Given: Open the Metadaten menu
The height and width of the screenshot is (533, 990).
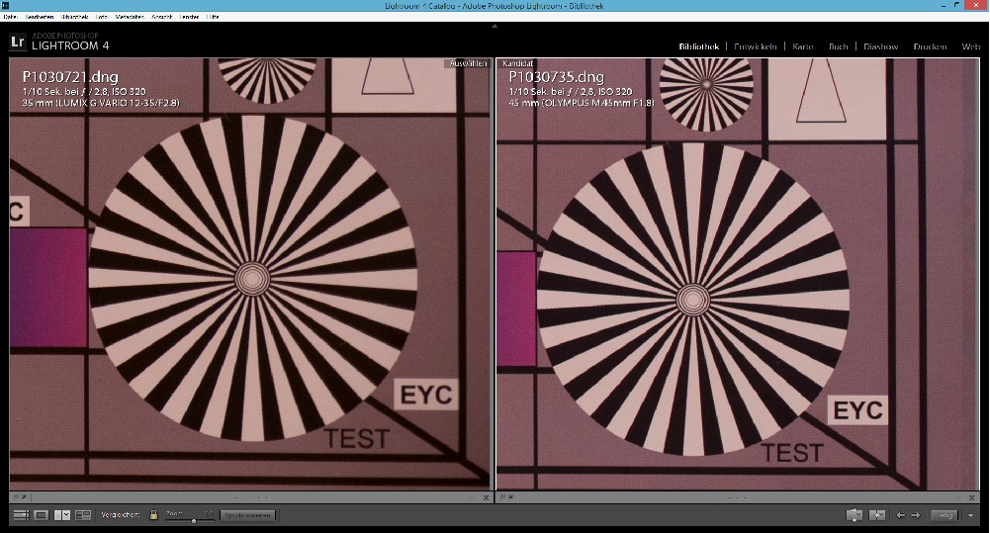Looking at the screenshot, I should pos(130,17).
